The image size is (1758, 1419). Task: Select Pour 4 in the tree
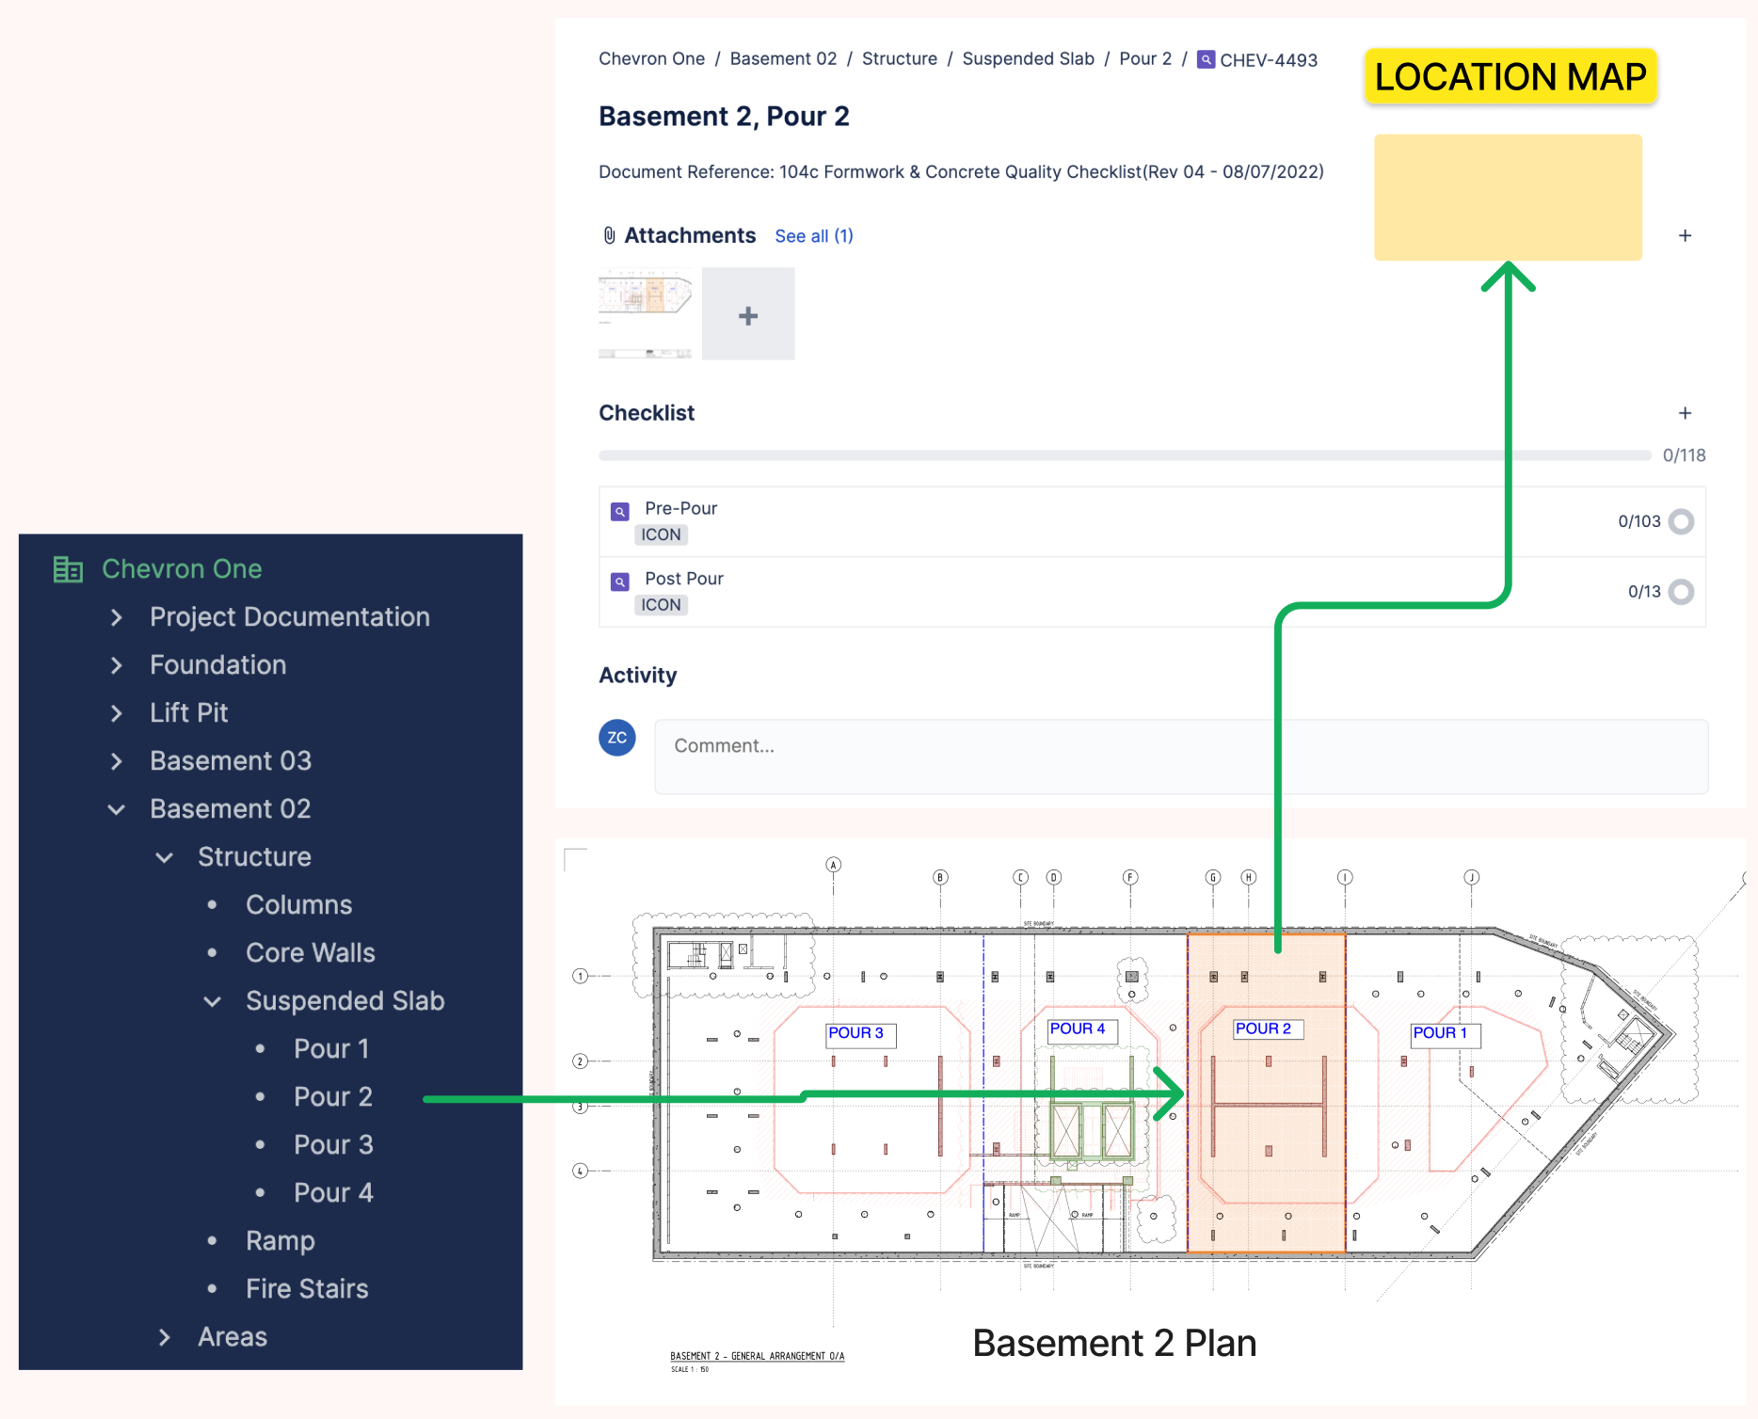(x=333, y=1193)
